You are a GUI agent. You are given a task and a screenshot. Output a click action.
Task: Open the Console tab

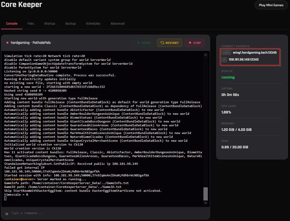coord(12,24)
